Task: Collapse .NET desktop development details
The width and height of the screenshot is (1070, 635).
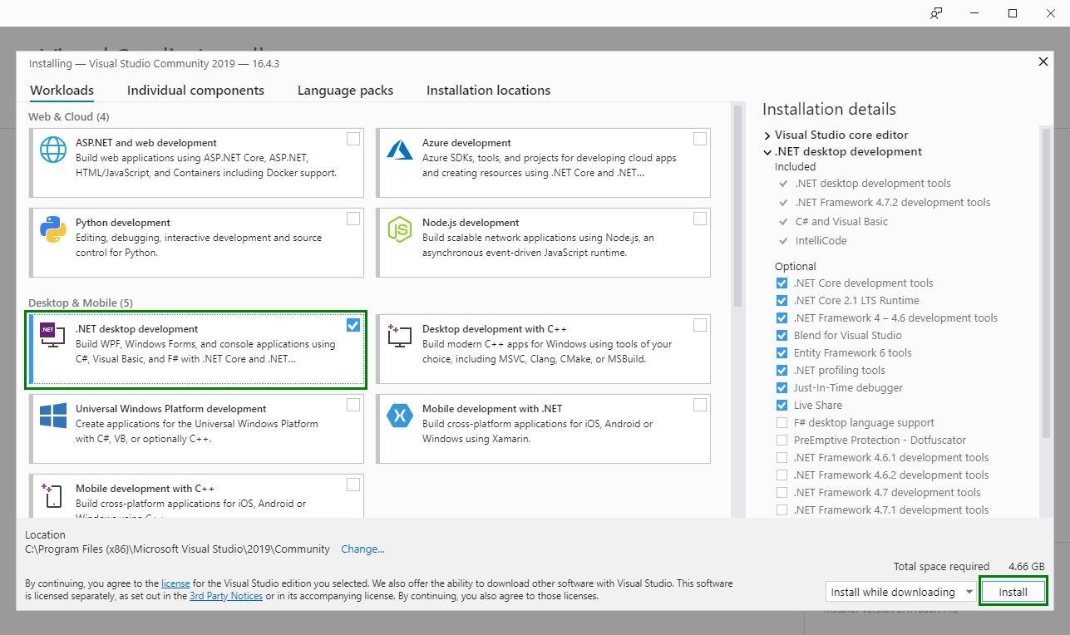Action: (x=767, y=152)
